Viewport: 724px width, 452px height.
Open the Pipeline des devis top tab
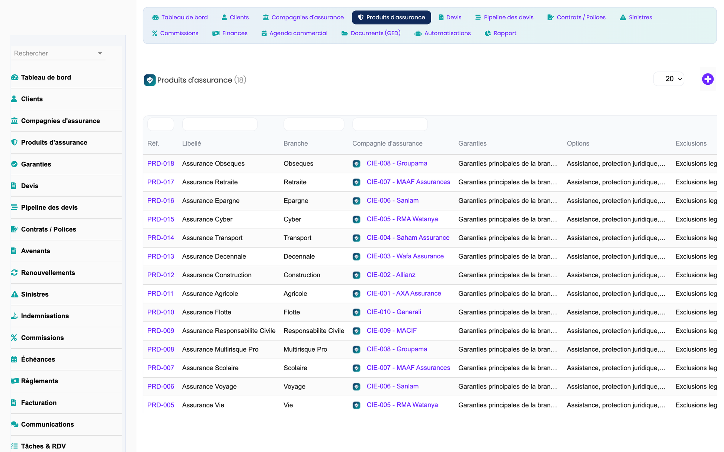click(504, 17)
